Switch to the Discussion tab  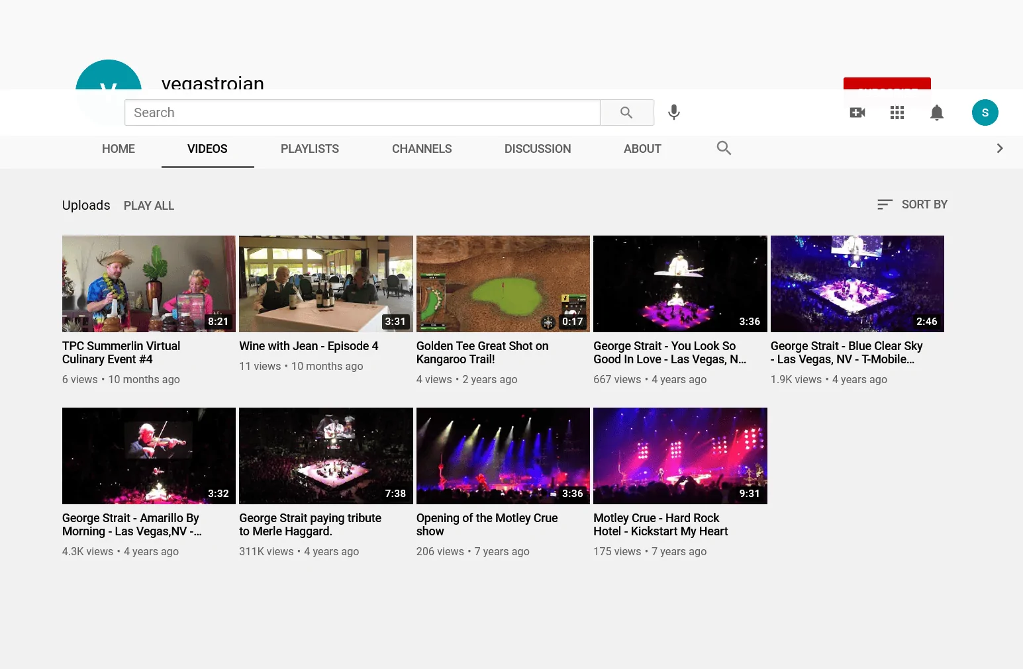(x=538, y=149)
